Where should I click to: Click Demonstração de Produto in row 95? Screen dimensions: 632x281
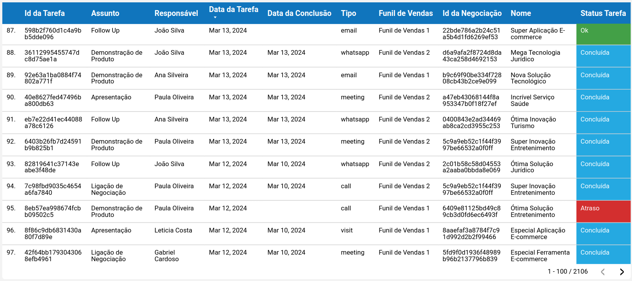[x=117, y=212]
